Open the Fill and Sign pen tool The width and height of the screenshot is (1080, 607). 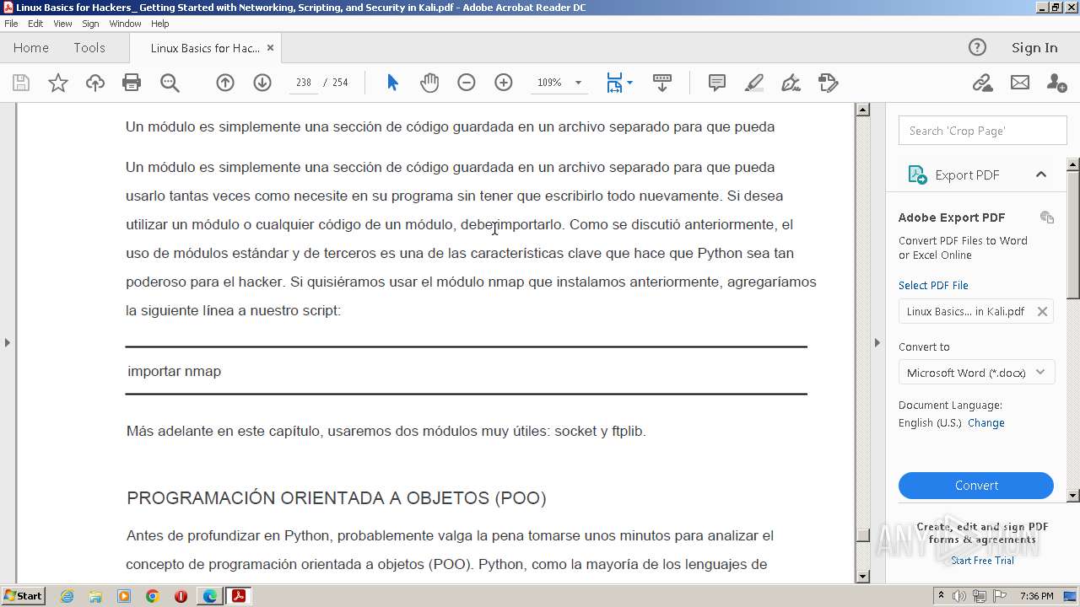(791, 83)
